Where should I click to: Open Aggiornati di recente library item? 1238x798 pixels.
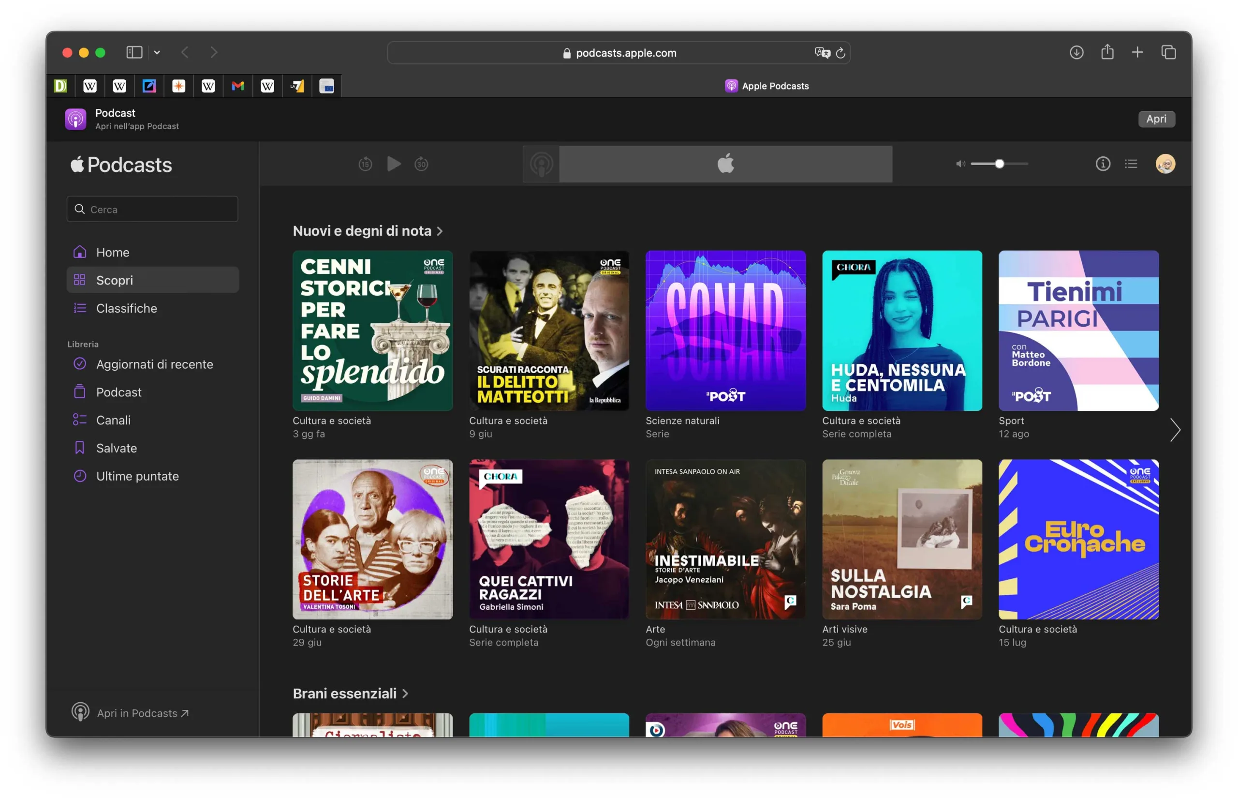pyautogui.click(x=153, y=364)
